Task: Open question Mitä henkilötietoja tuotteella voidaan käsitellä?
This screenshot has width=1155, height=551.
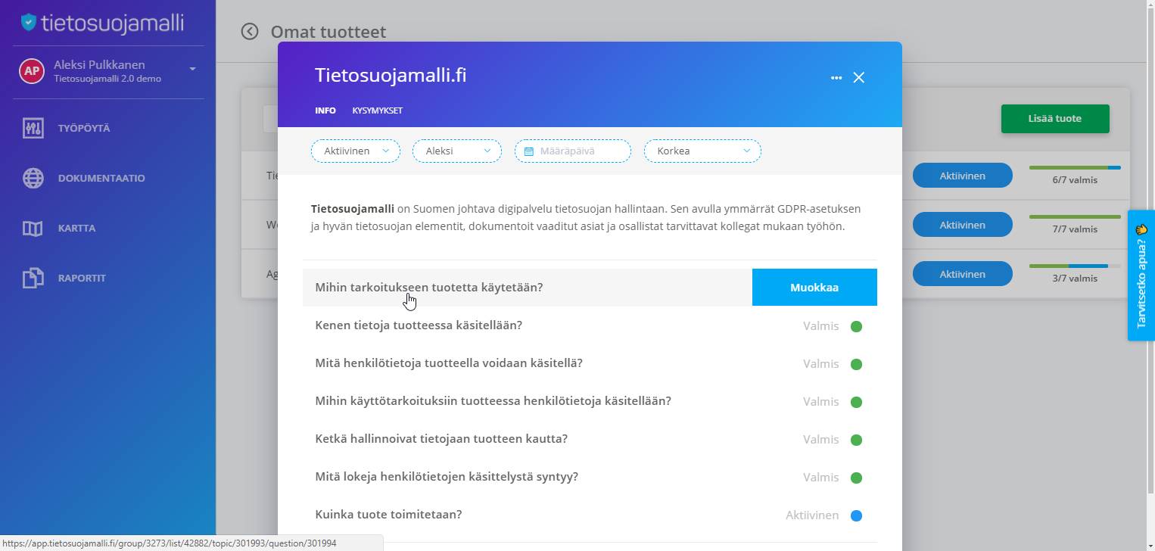Action: 449,363
